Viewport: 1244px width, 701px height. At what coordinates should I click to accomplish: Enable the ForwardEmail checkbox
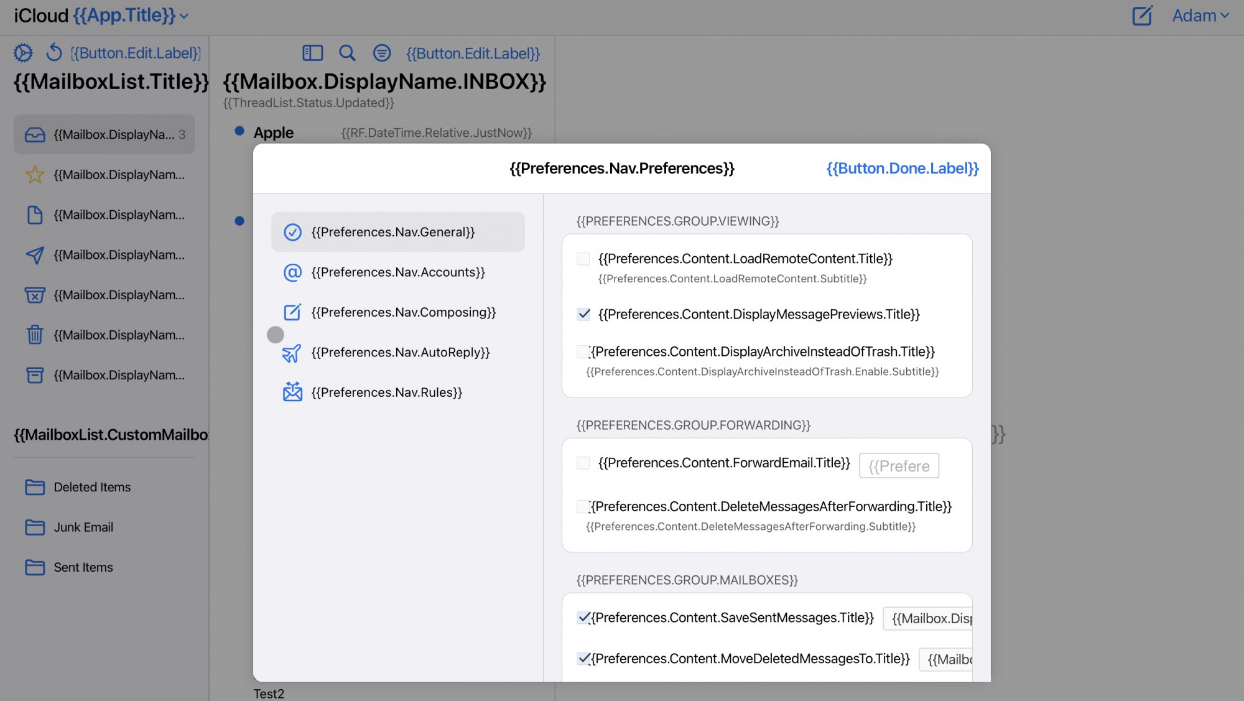tap(583, 463)
